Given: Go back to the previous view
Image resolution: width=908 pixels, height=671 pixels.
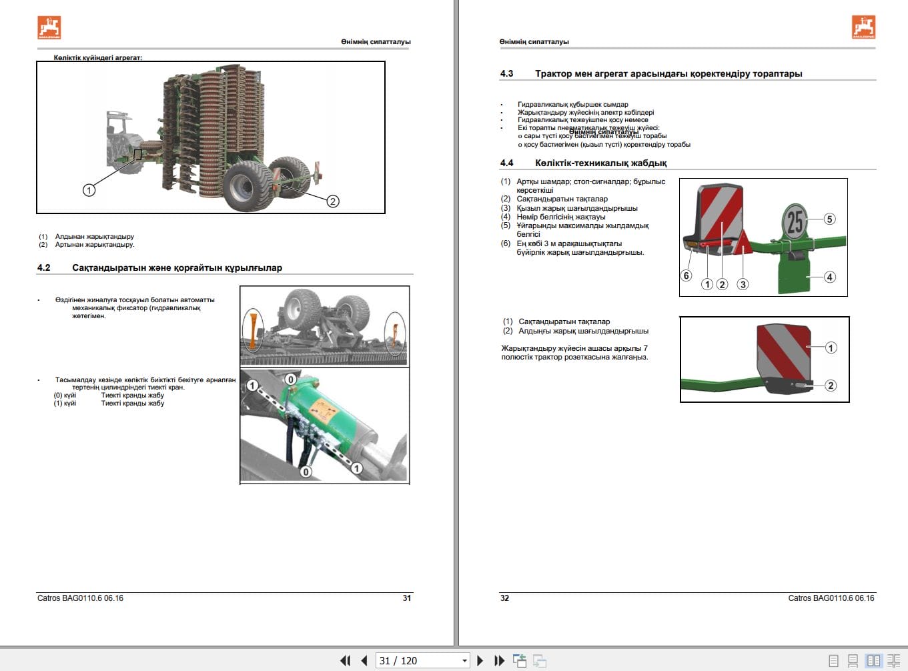Looking at the screenshot, I should coord(520,660).
